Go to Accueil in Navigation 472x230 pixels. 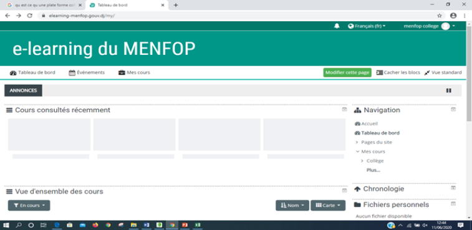pos(369,124)
